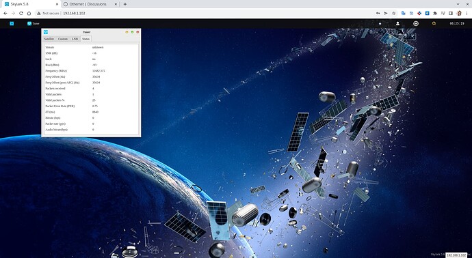The width and height of the screenshot is (472, 258).
Task: Open the media control playlist icon
Action: [443, 13]
